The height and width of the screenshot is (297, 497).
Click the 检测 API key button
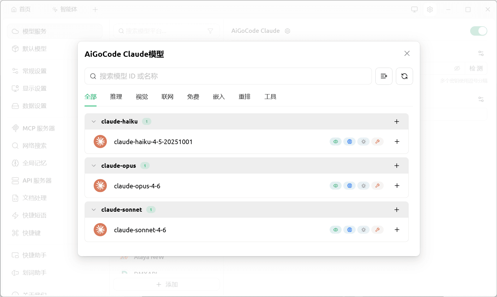pyautogui.click(x=476, y=68)
